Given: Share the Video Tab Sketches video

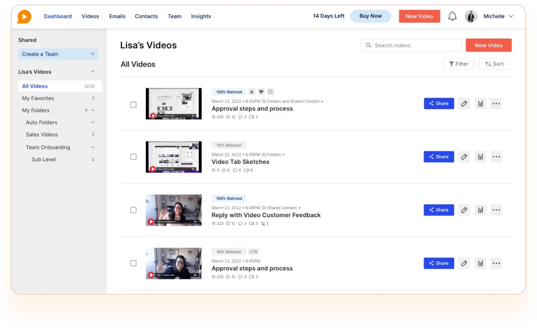Looking at the screenshot, I should pos(439,157).
